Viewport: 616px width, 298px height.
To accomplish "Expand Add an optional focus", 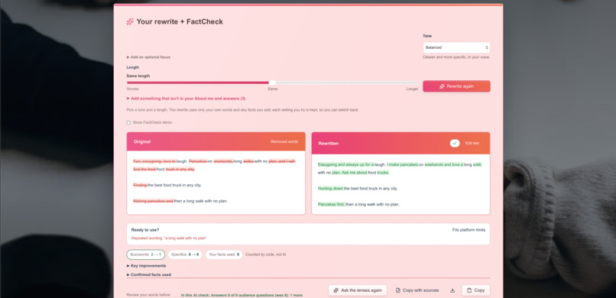I will pyautogui.click(x=148, y=57).
